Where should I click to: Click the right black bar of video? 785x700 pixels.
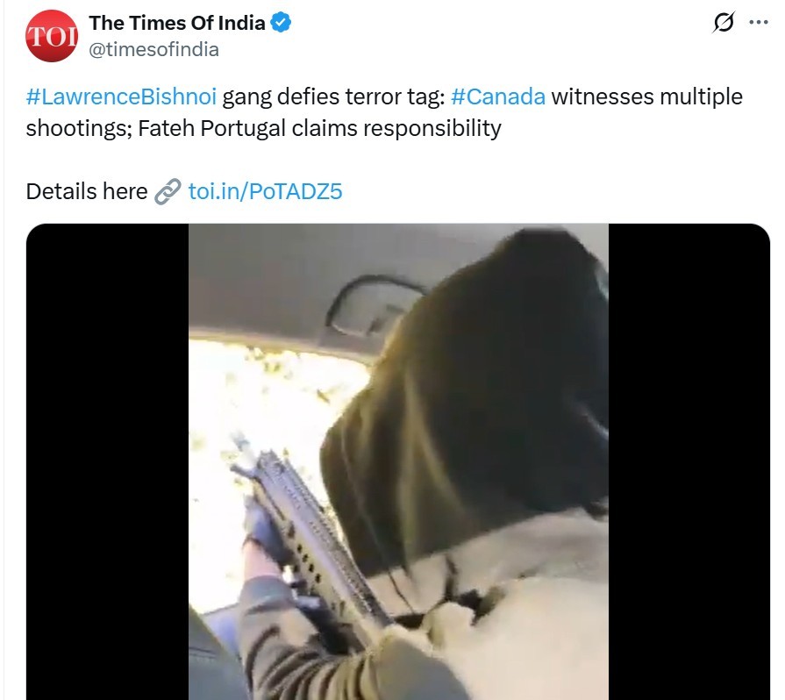click(689, 461)
